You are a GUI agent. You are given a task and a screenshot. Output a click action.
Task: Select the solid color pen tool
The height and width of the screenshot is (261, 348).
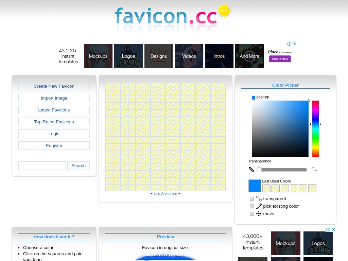coord(251,170)
